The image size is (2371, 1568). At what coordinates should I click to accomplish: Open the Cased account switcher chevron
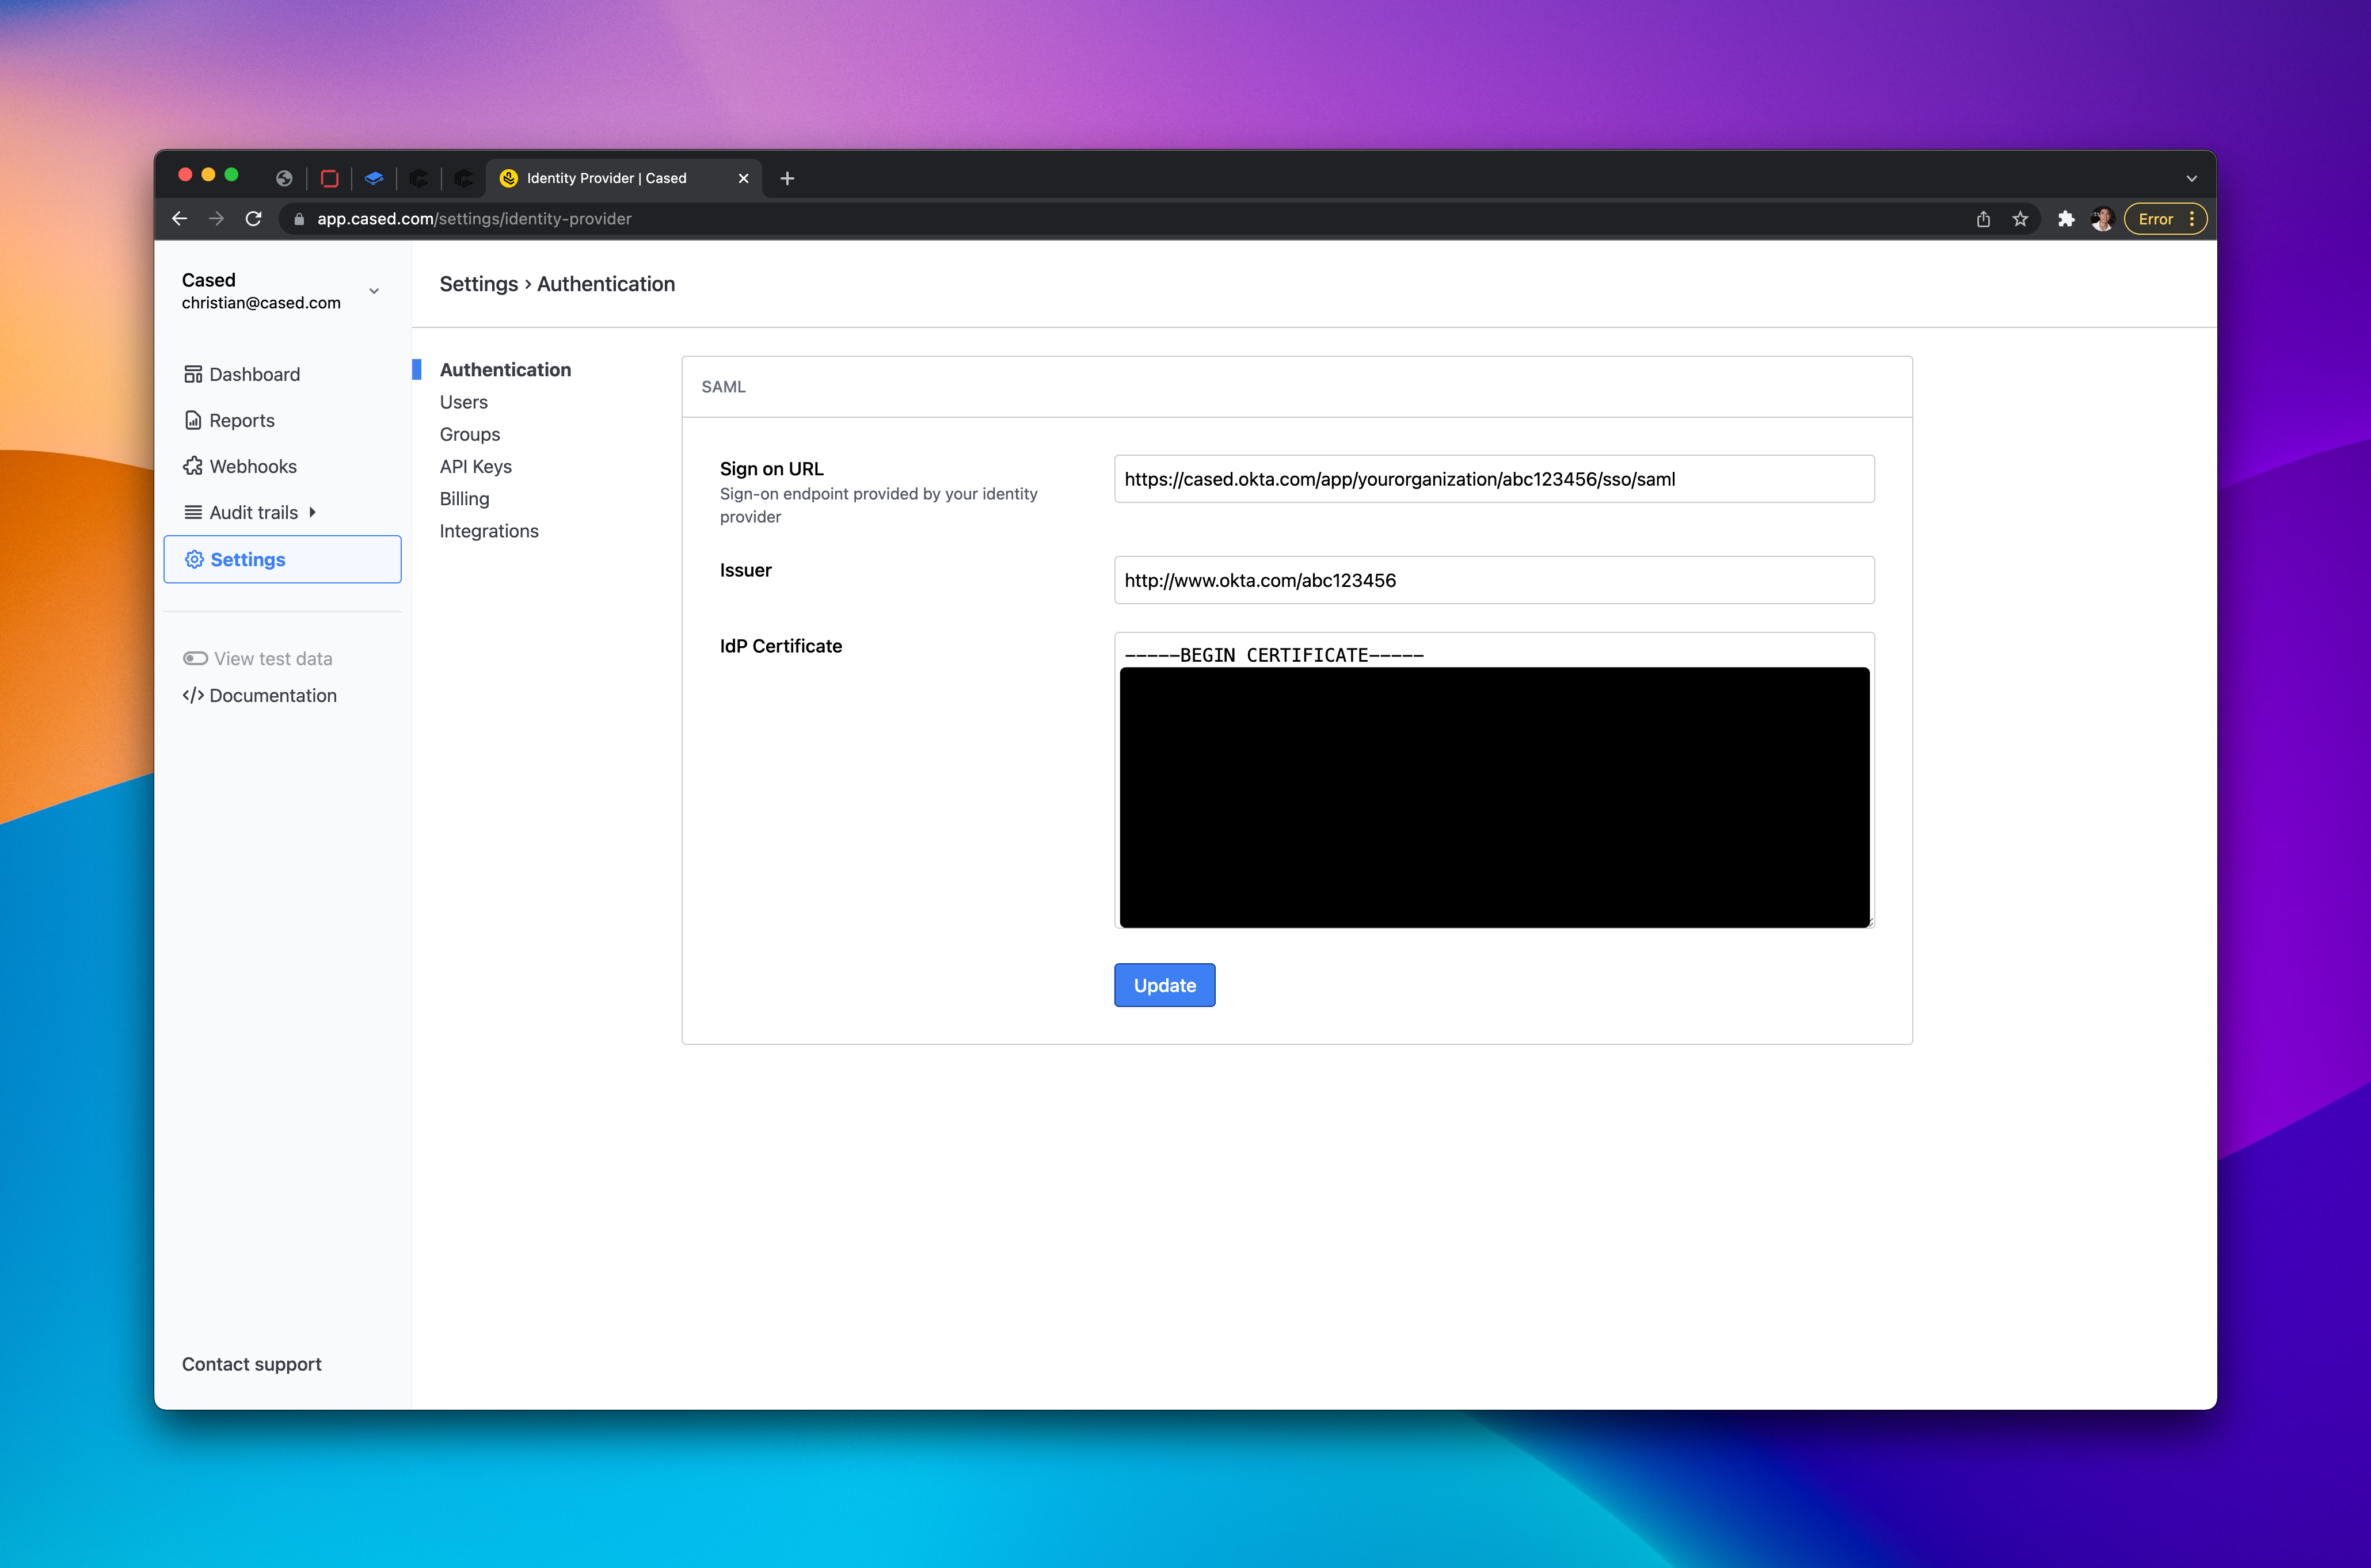click(374, 291)
